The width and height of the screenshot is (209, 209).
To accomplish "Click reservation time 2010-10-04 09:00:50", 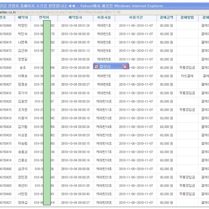I will point(75,76).
